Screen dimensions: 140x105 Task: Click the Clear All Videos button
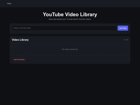19,60
